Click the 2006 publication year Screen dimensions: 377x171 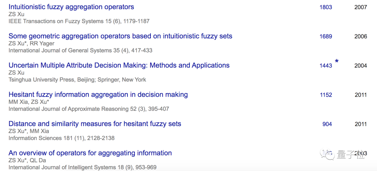tap(361, 36)
